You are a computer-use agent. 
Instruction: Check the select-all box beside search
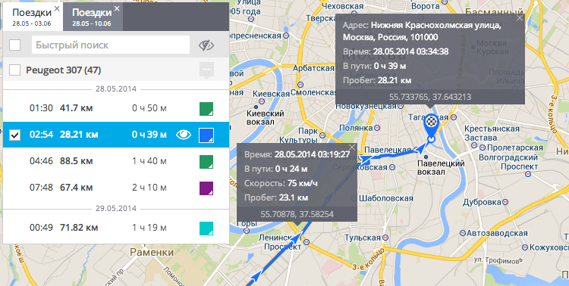(x=15, y=45)
